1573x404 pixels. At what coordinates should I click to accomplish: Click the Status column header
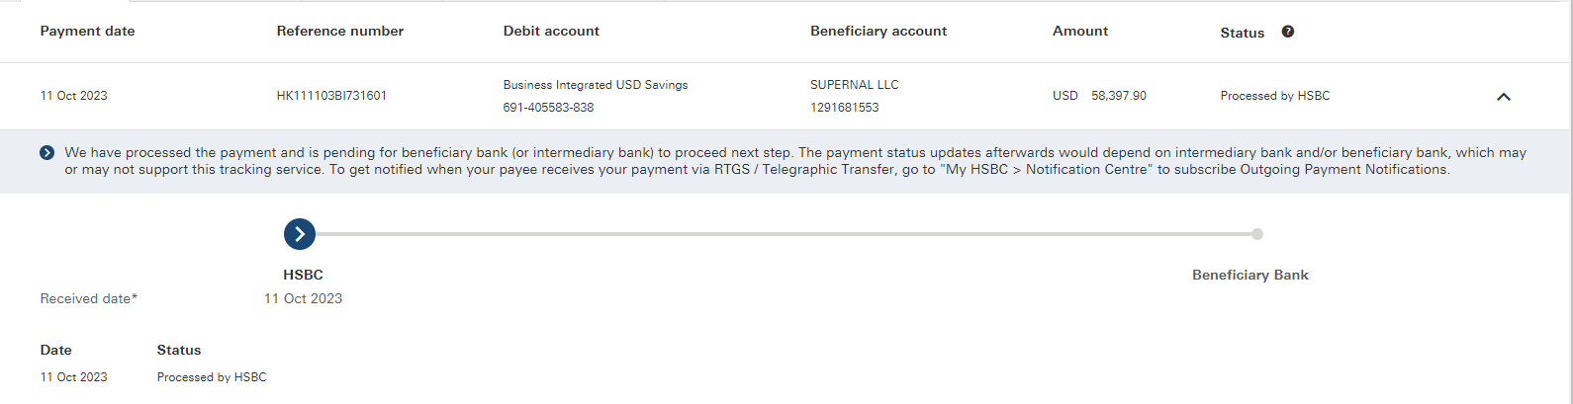pos(1242,33)
